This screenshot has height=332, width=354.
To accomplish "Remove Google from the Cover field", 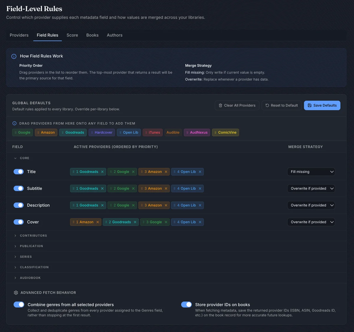I will coord(166,222).
